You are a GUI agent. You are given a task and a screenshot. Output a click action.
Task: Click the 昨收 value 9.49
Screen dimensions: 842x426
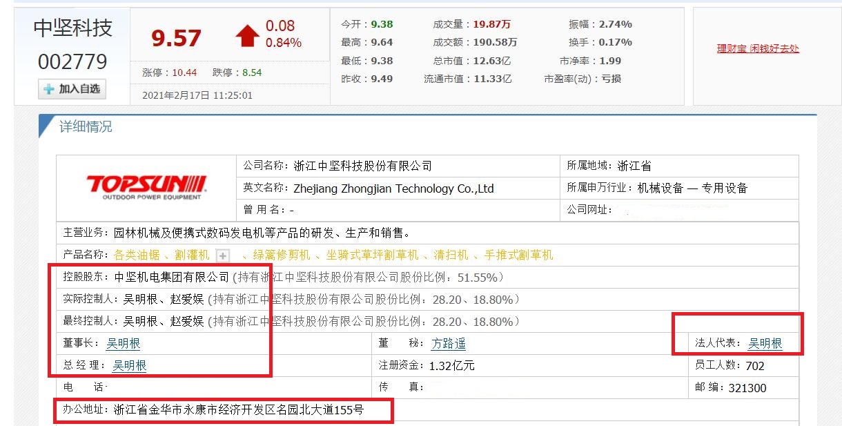pyautogui.click(x=382, y=79)
